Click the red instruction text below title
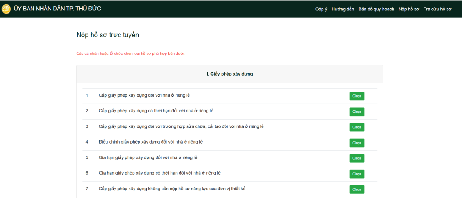 [x=130, y=54]
